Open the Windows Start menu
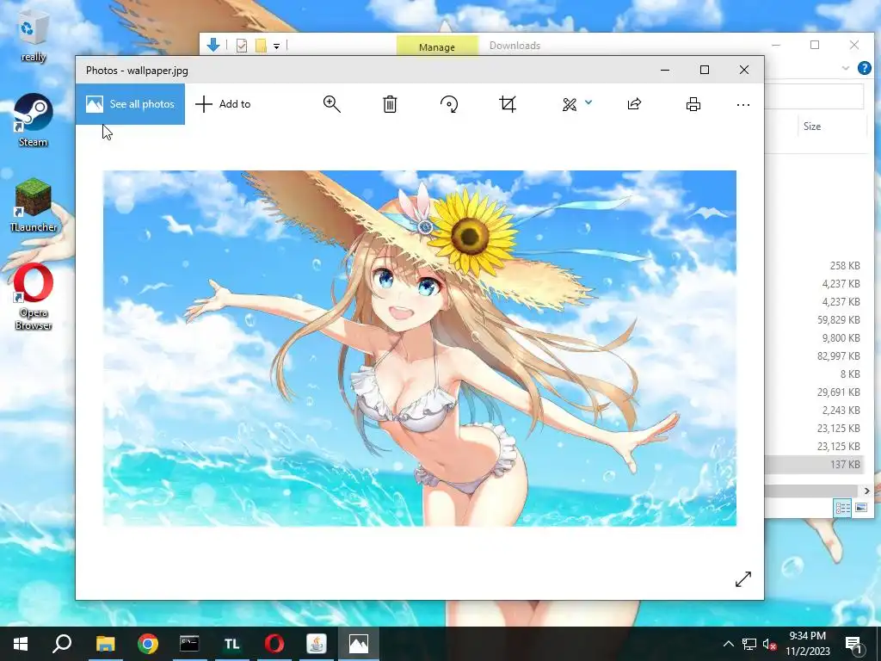The image size is (881, 661). [x=21, y=644]
